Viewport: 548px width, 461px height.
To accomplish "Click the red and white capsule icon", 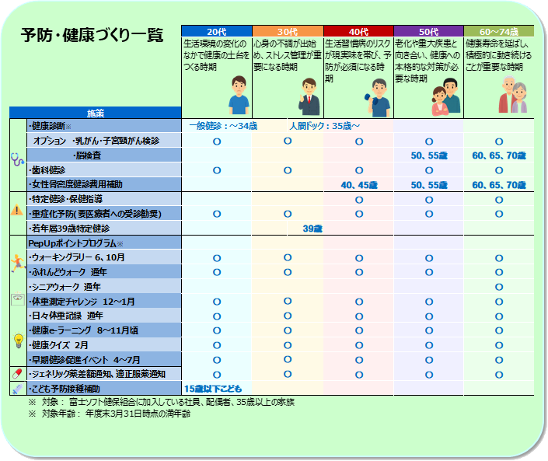I will tap(17, 373).
